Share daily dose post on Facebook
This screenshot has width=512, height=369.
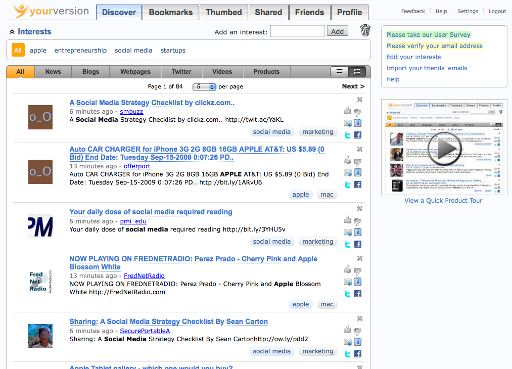click(358, 244)
